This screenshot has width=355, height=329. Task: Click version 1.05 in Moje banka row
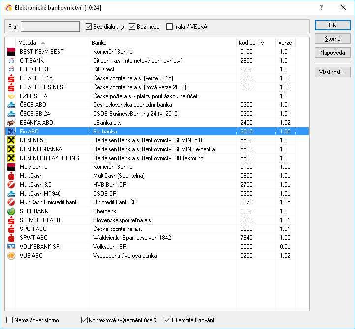(285, 167)
